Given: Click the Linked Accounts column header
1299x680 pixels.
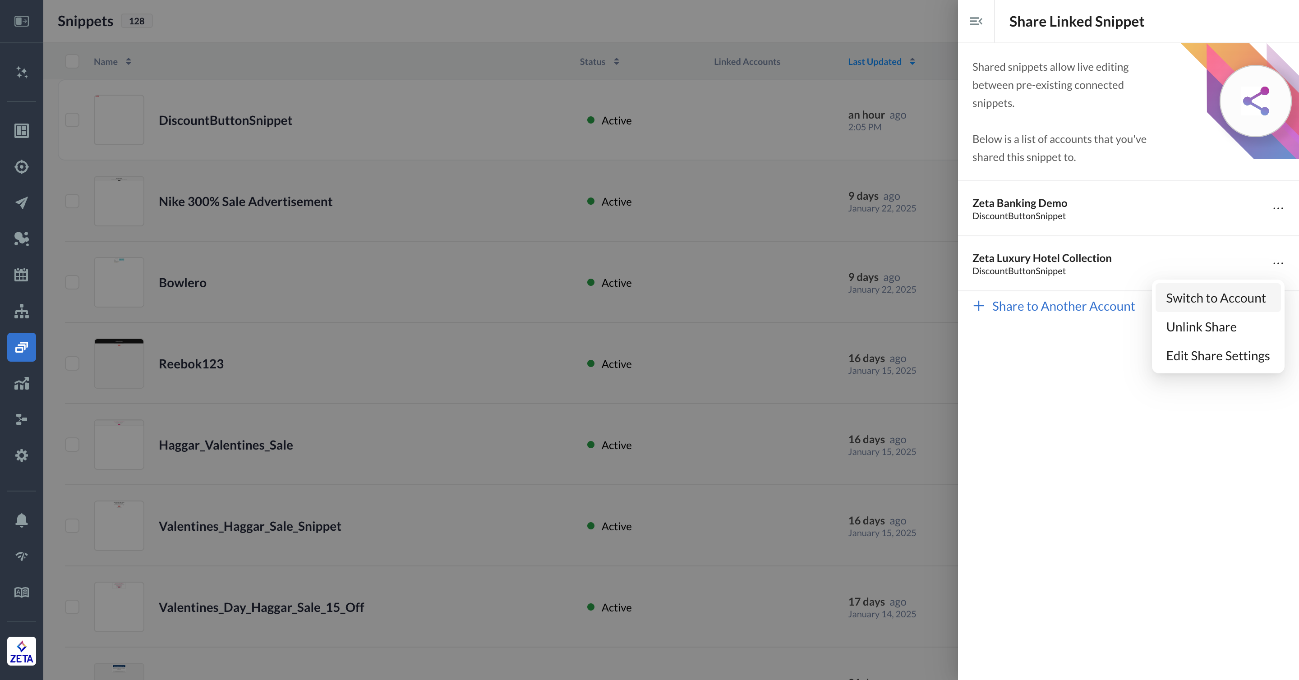Looking at the screenshot, I should [x=747, y=61].
